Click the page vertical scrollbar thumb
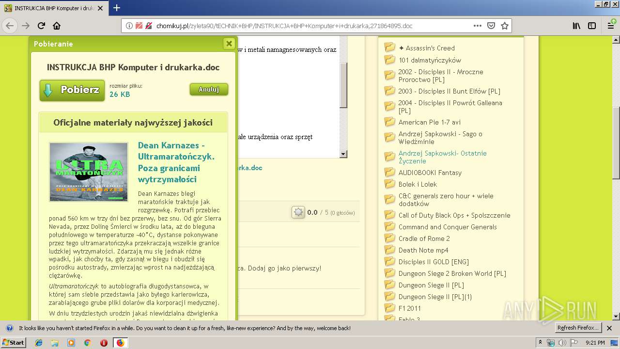The width and height of the screenshot is (620, 349). pyautogui.click(x=616, y=142)
